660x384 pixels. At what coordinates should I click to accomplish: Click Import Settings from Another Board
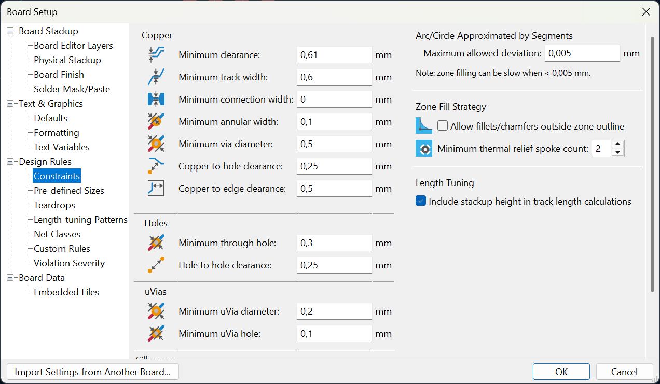pyautogui.click(x=92, y=372)
